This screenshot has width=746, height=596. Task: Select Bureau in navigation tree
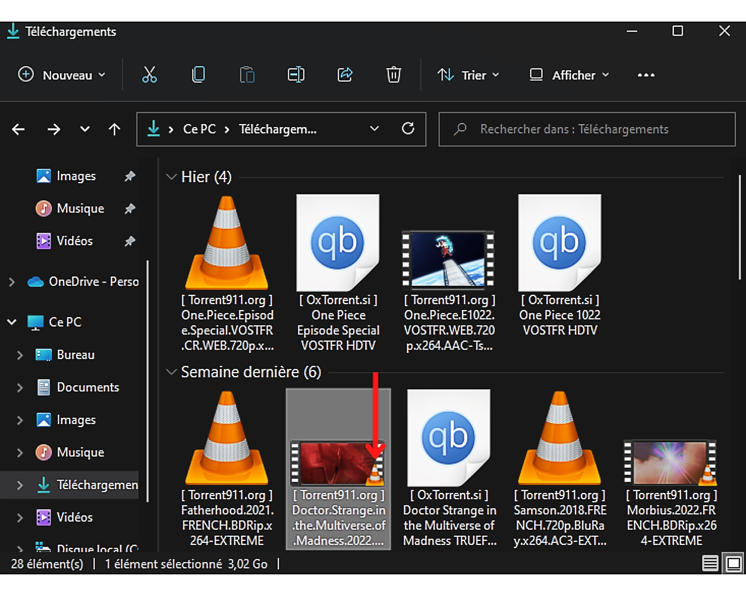coord(65,355)
